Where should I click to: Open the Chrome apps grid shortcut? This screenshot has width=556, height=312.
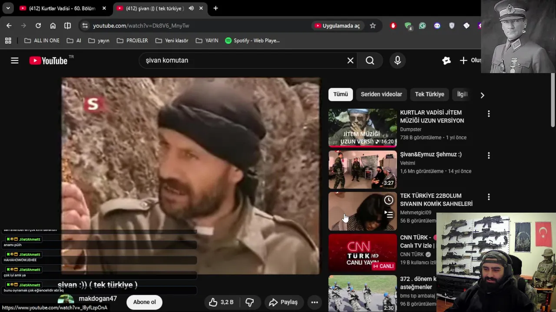point(8,40)
